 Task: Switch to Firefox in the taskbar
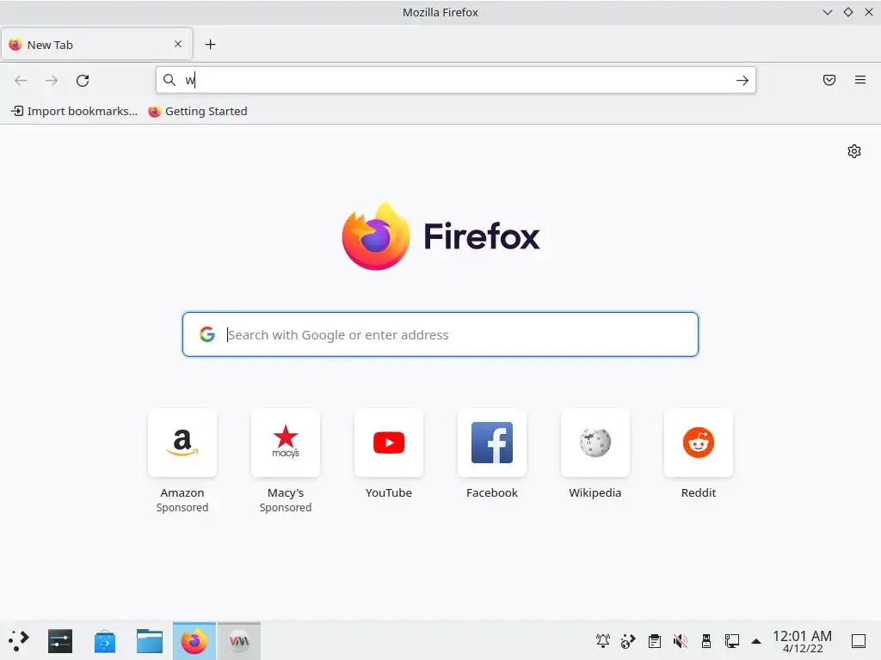point(194,641)
